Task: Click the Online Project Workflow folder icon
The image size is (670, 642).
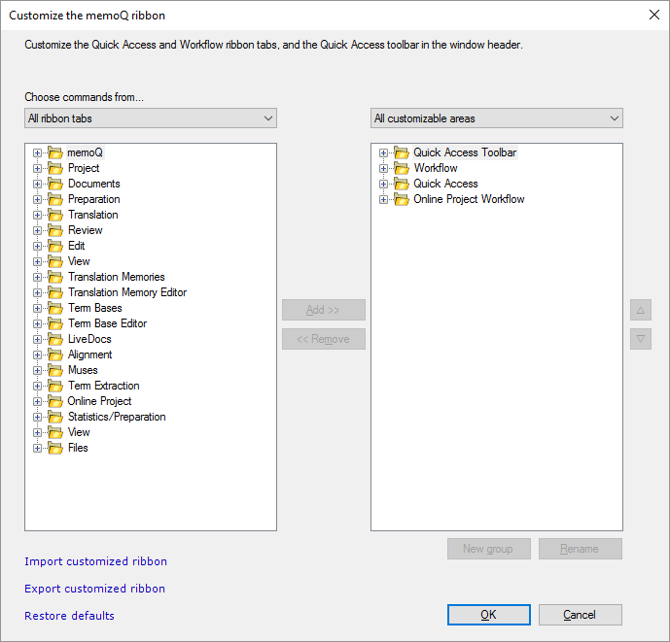Action: (401, 199)
